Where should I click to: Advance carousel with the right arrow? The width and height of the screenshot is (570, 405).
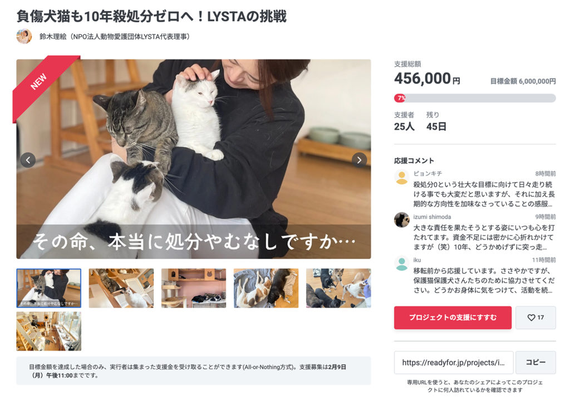(x=359, y=160)
